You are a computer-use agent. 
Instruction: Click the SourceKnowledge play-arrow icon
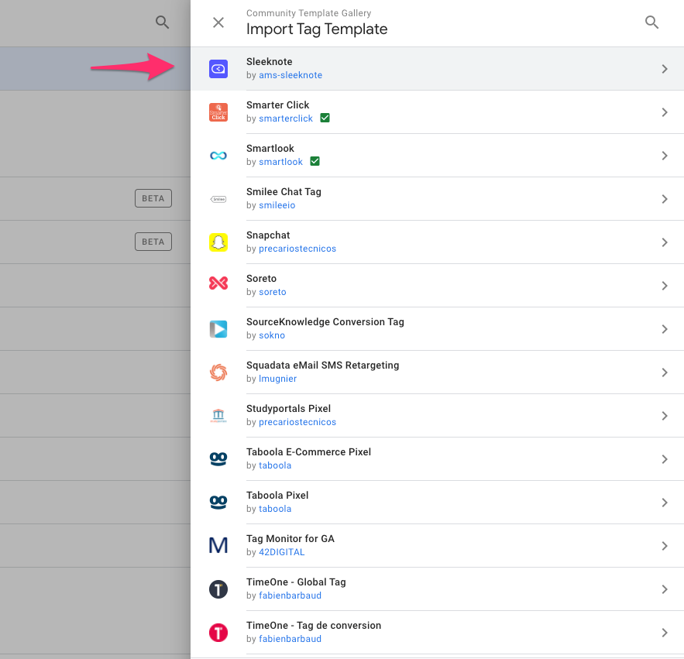(218, 329)
